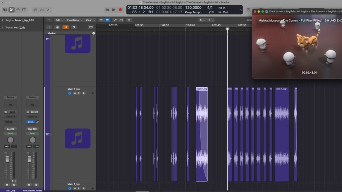Open the Functions dropdown menu

coord(74,20)
